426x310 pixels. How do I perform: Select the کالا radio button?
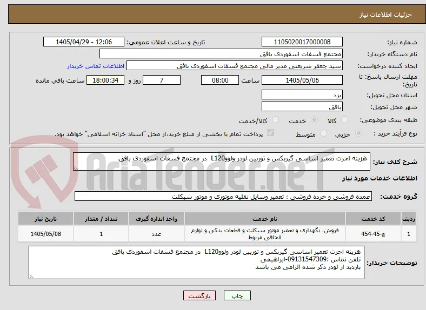[344, 120]
